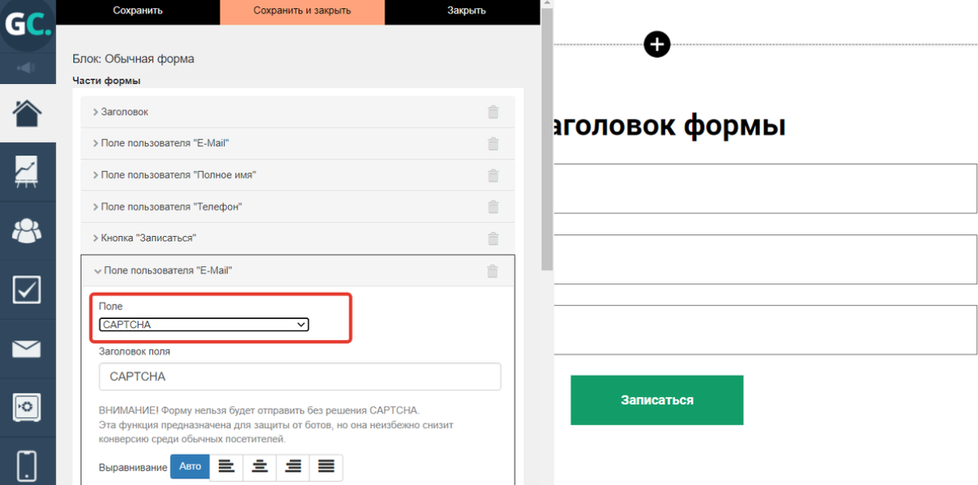This screenshot has width=978, height=485.
Task: Open the "Поле" dropdown showing CAPTCHA
Action: tap(204, 325)
